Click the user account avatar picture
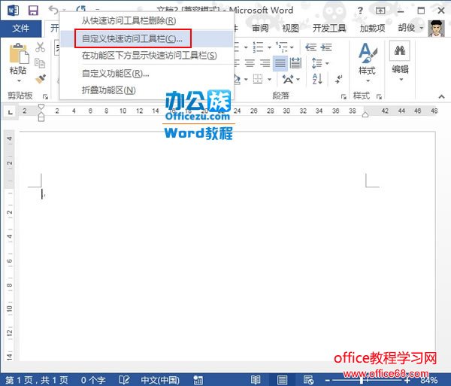The image size is (451, 386). click(x=436, y=28)
